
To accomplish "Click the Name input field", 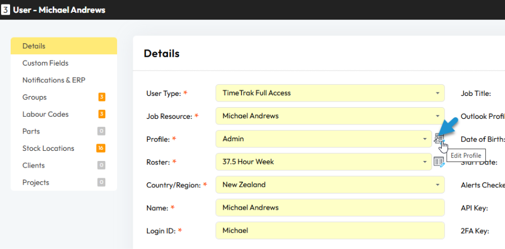I will coord(330,208).
